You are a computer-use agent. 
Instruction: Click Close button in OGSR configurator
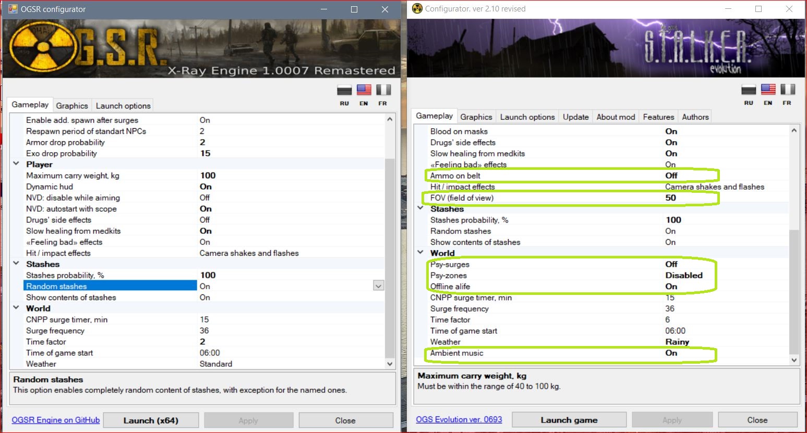point(345,420)
